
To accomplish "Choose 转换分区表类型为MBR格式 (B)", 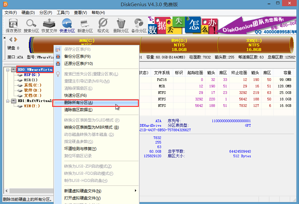I will click(92, 127).
